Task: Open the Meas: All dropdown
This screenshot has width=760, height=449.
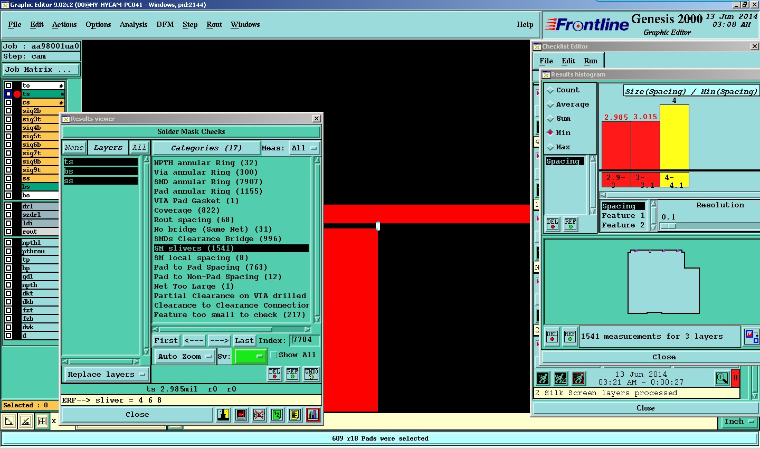Action: tap(305, 148)
